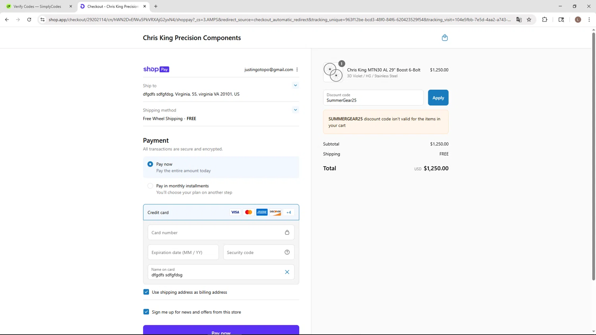Edit the Name on card field
This screenshot has height=335, width=596.
(x=221, y=272)
